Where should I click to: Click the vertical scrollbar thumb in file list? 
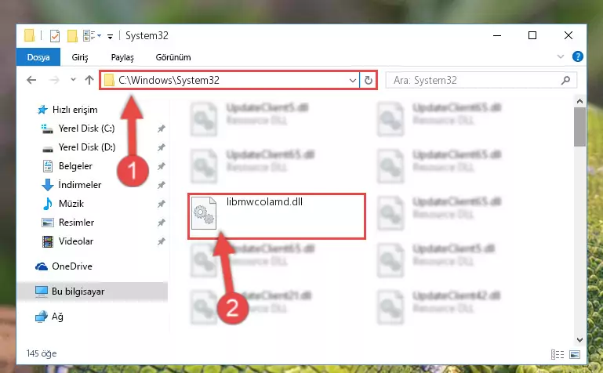tap(579, 127)
